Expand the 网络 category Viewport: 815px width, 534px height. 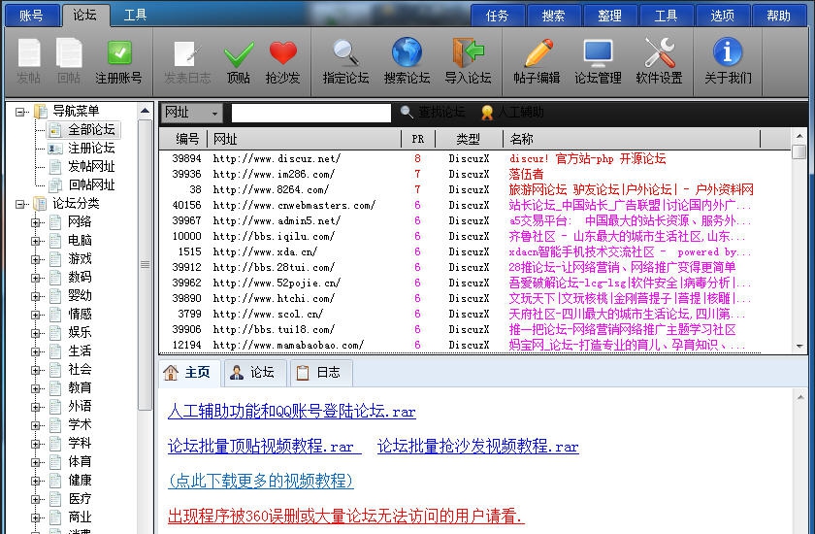(35, 222)
